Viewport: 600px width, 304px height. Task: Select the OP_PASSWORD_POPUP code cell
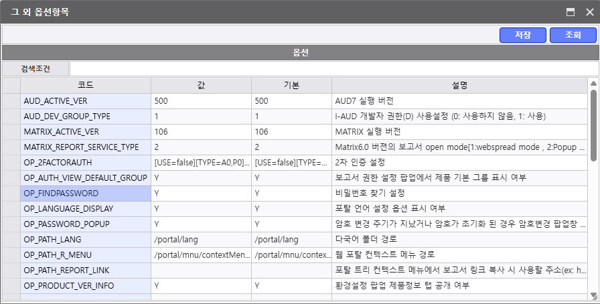point(86,224)
